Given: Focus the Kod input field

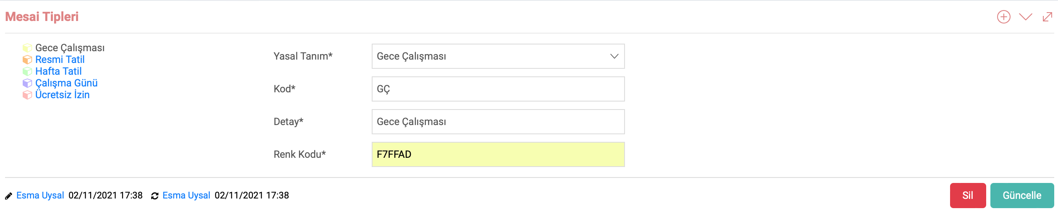Looking at the screenshot, I should [x=498, y=89].
